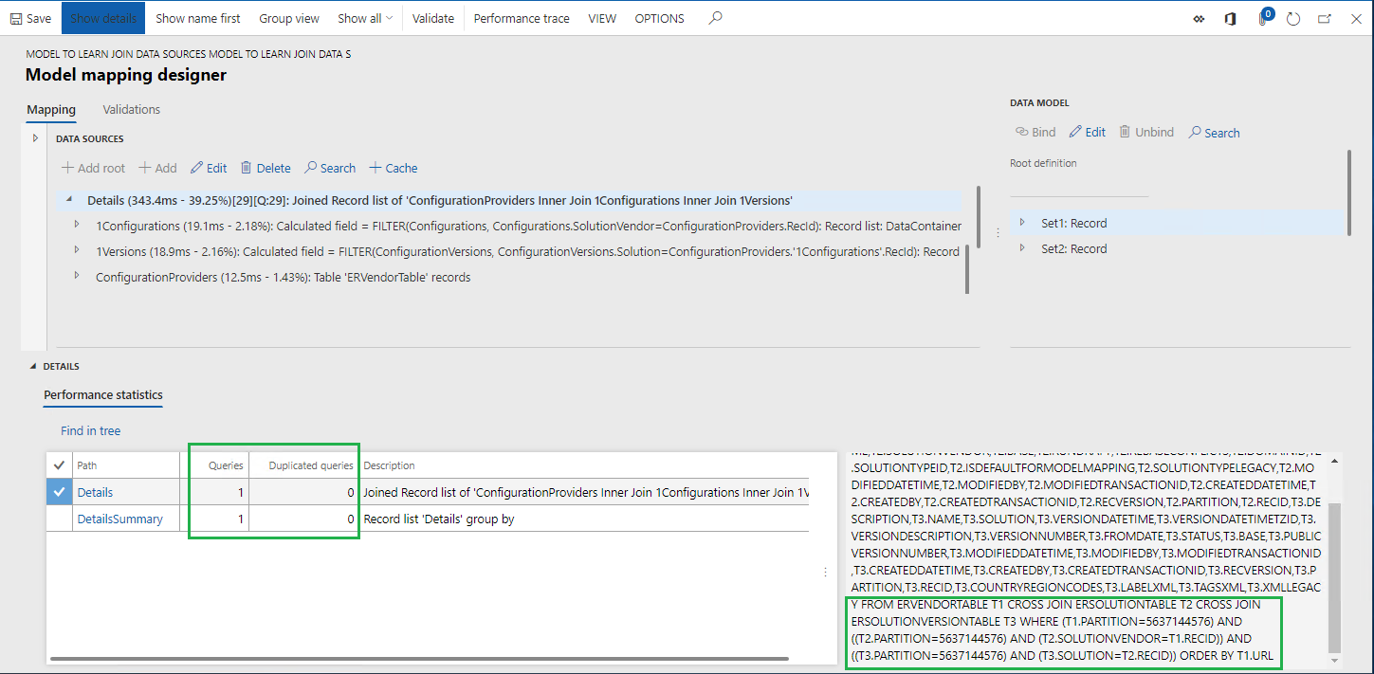The image size is (1374, 674).
Task: Toggle the select-all checkbox in grid header
Action: [59, 465]
